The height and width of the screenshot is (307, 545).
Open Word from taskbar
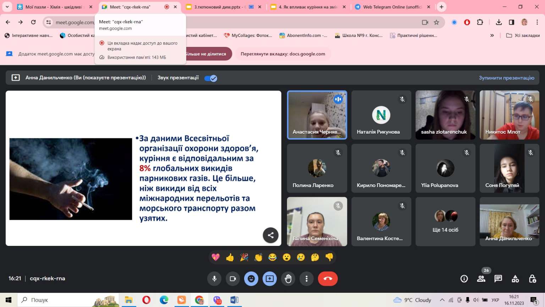pyautogui.click(x=235, y=300)
